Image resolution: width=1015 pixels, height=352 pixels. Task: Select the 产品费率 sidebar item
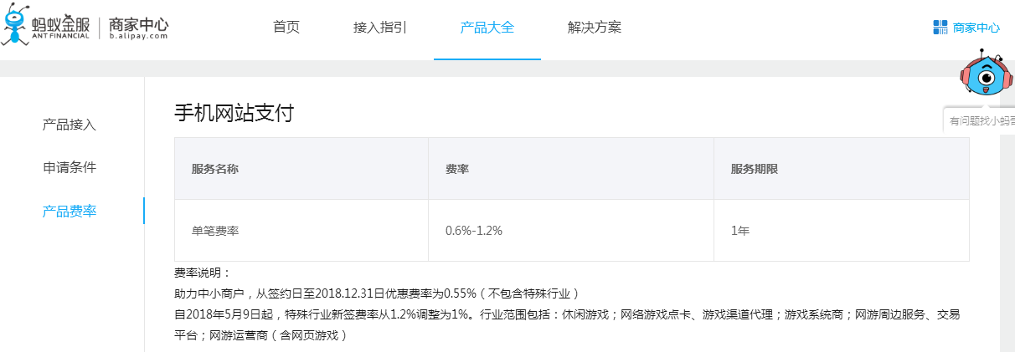[x=70, y=211]
